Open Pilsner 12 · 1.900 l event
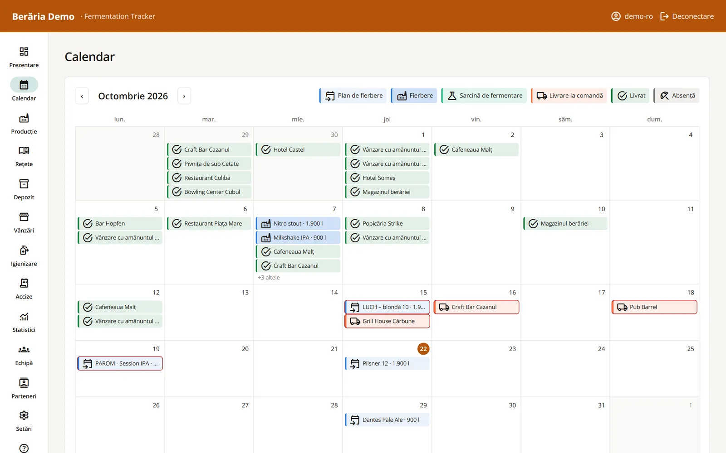This screenshot has width=726, height=453. pyautogui.click(x=387, y=363)
